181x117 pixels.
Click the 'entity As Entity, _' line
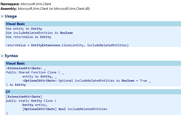40,76
